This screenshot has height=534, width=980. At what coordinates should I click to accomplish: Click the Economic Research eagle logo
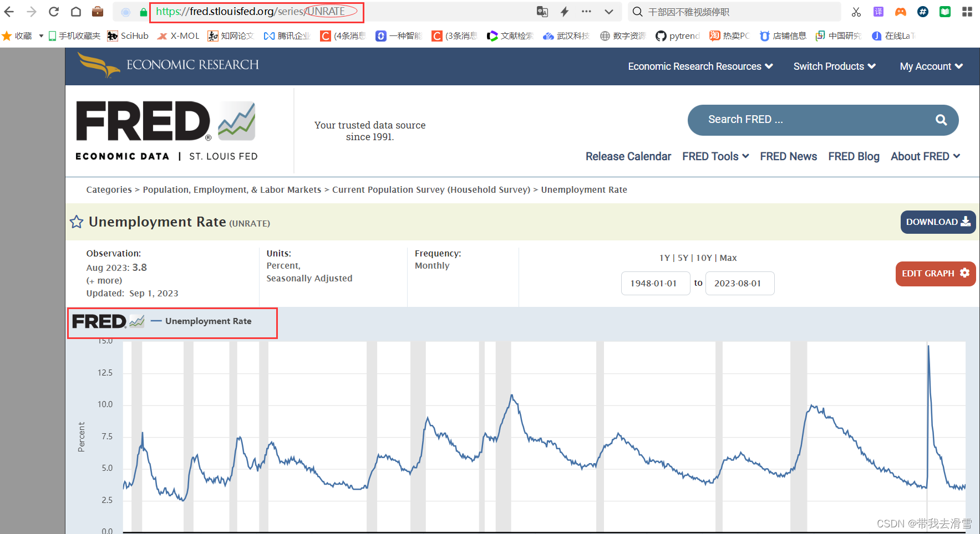[x=168, y=65]
